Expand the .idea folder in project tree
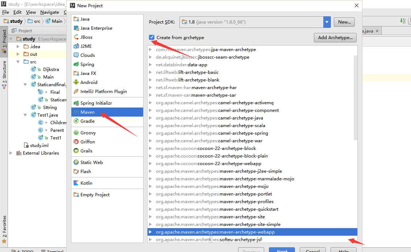411x252 pixels. pos(18,46)
